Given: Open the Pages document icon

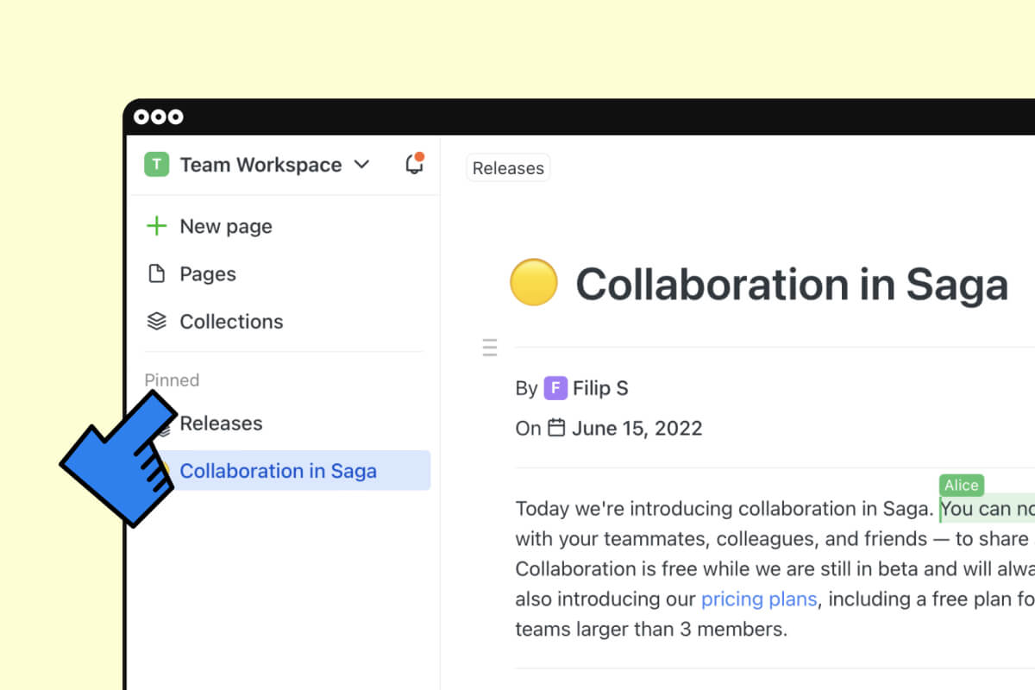Looking at the screenshot, I should [156, 273].
